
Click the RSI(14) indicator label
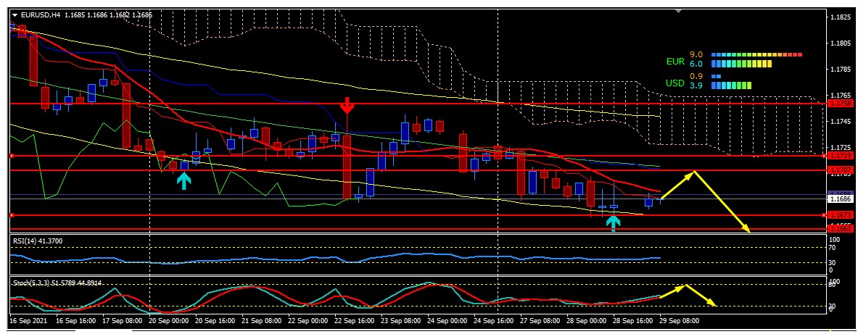click(31, 240)
